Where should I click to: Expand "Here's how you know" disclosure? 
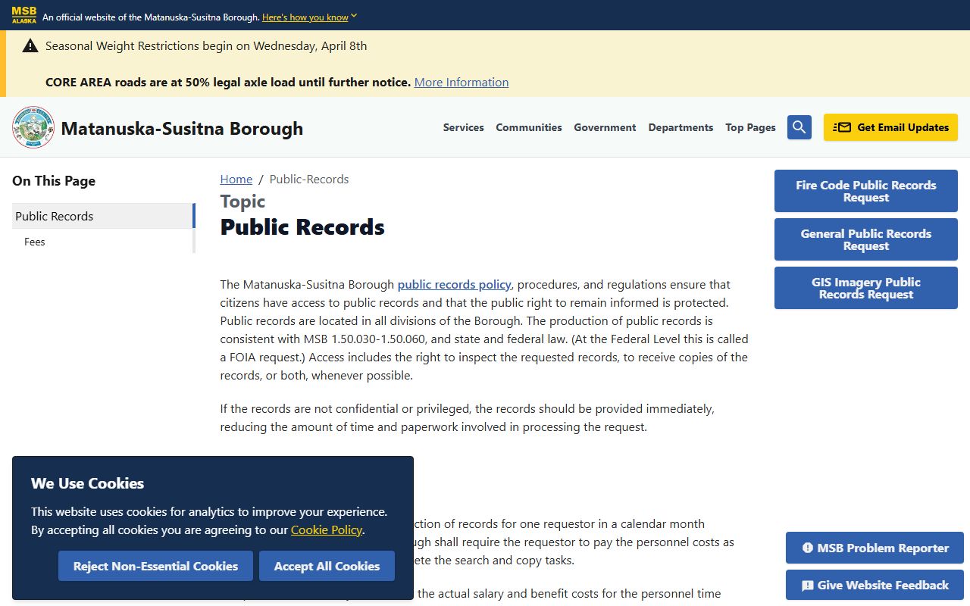pos(309,17)
